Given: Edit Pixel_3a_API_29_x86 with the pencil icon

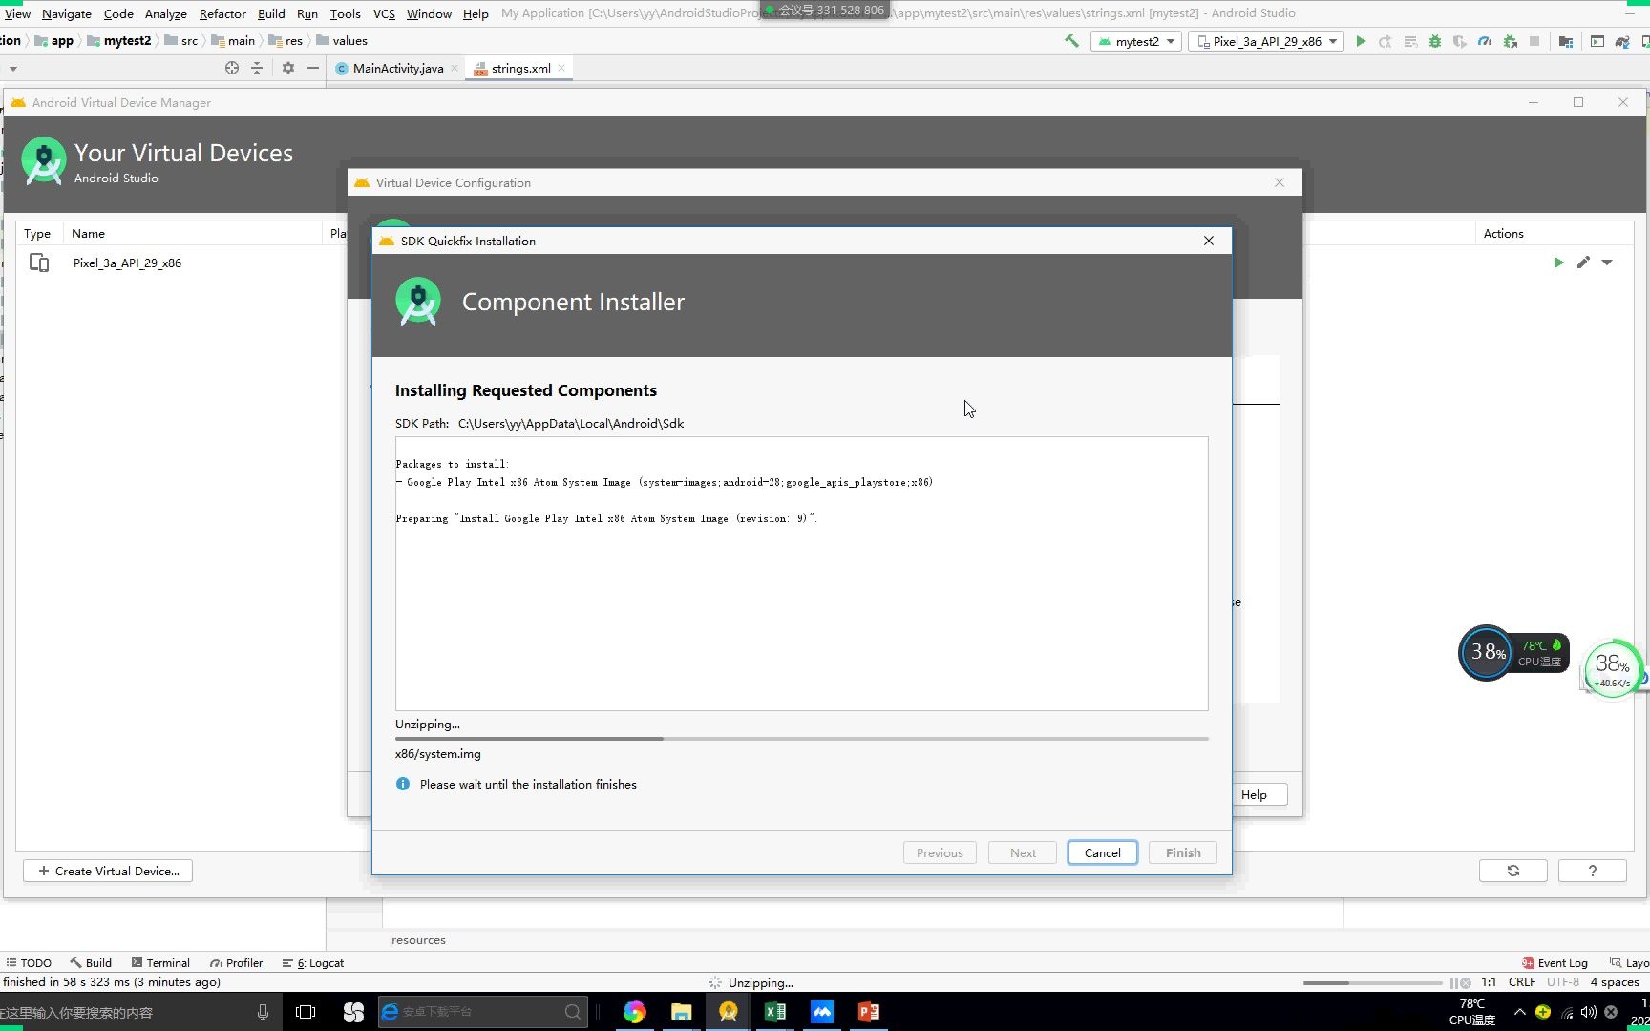Looking at the screenshot, I should click(1583, 263).
